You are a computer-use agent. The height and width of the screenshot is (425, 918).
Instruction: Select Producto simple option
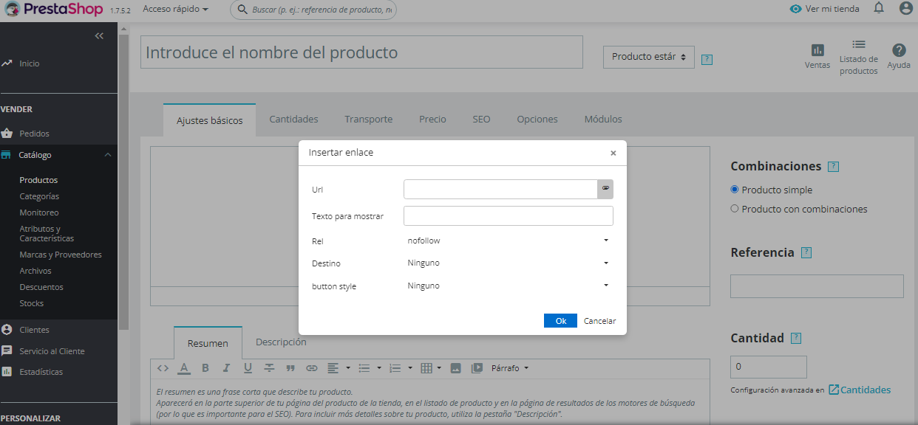[x=735, y=190]
